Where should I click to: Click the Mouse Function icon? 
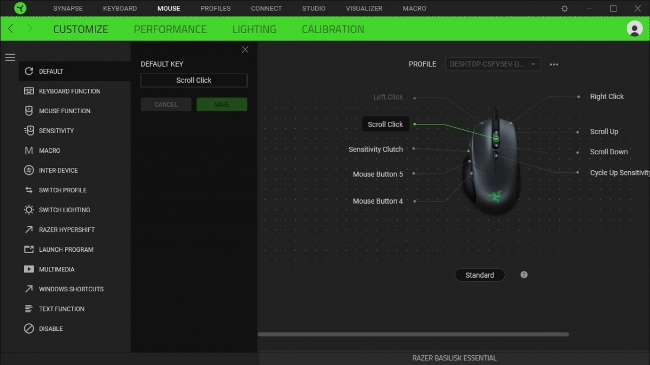point(29,110)
